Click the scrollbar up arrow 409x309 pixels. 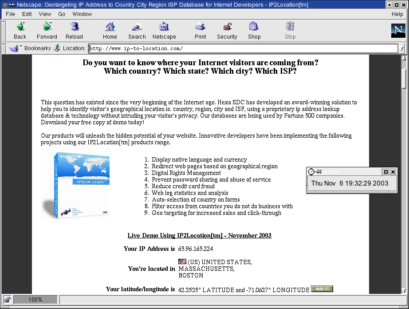(404, 58)
